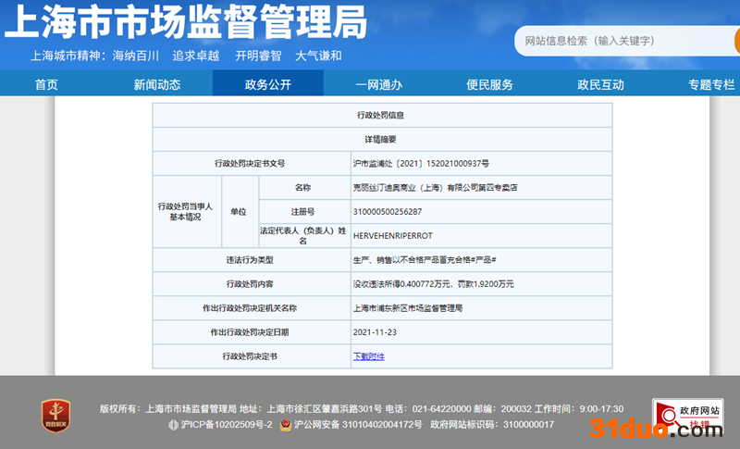
Task: Navigate to 便民服务 section
Action: [490, 84]
